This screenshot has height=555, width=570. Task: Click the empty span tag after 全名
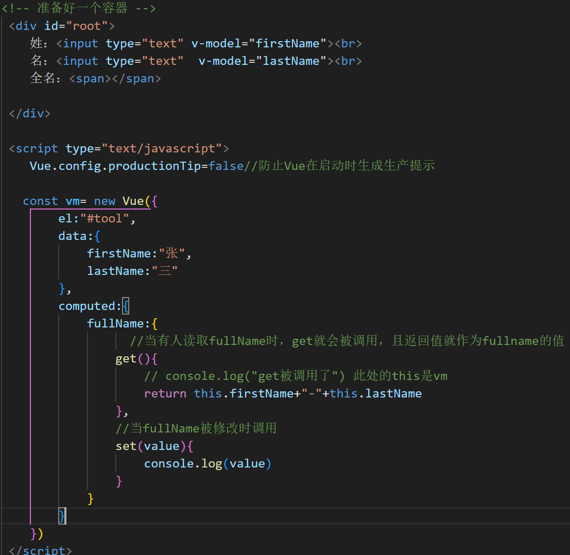coord(115,79)
